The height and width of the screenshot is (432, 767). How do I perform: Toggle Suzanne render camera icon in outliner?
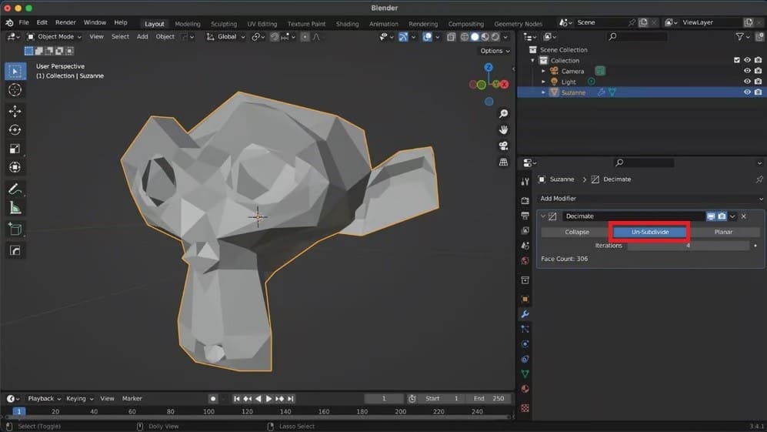pyautogui.click(x=758, y=92)
